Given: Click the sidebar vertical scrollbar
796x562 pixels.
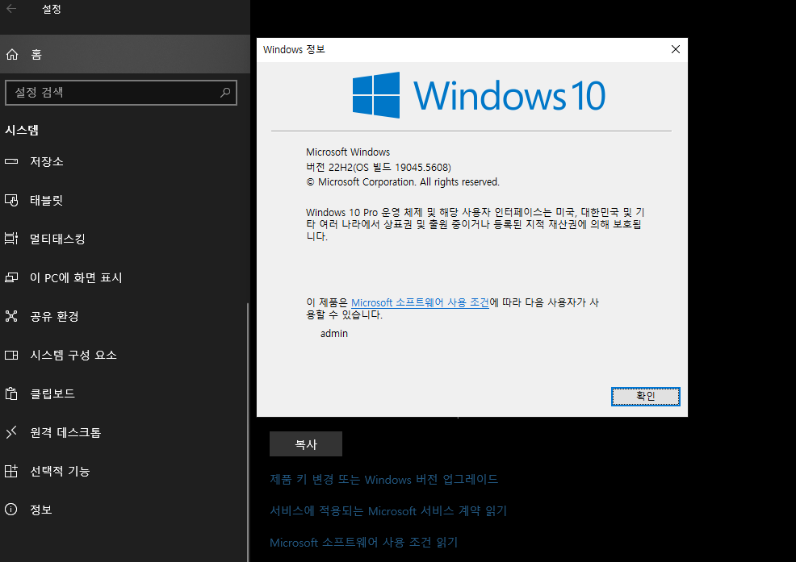Looking at the screenshot, I should click(x=248, y=431).
